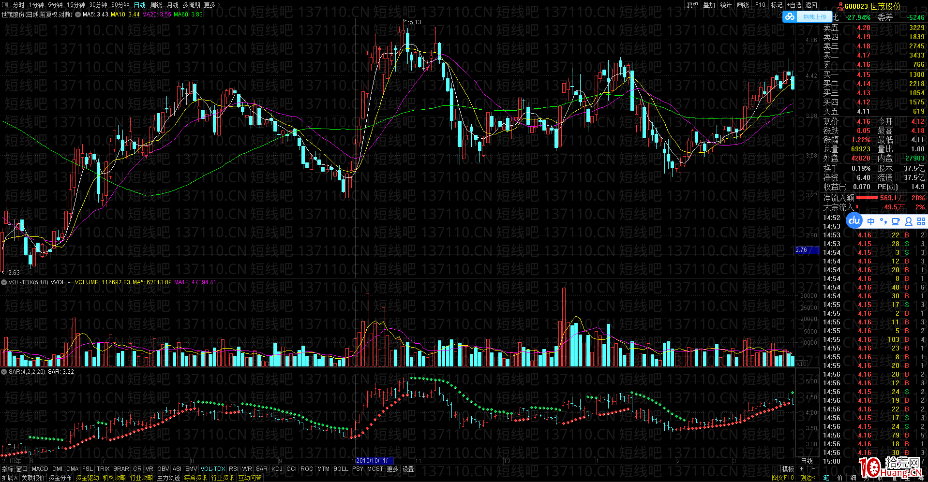Click the IME punctuation mode icon
Image resolution: width=928 pixels, height=482 pixels.
point(883,221)
